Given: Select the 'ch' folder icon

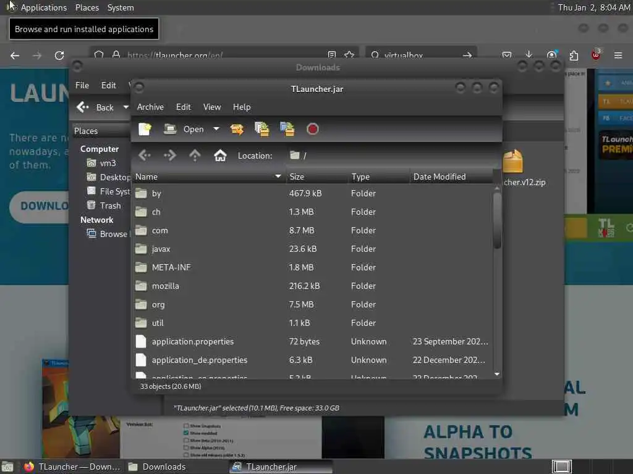Looking at the screenshot, I should point(141,212).
